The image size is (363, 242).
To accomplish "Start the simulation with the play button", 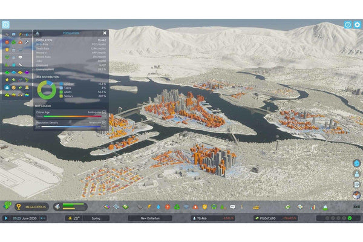I will pos(6,218).
